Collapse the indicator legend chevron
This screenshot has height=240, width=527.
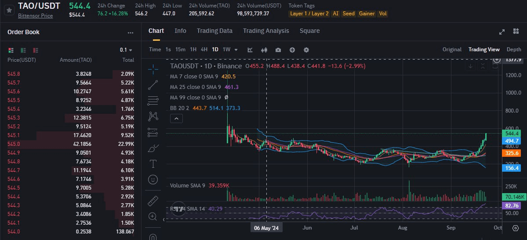[176, 118]
